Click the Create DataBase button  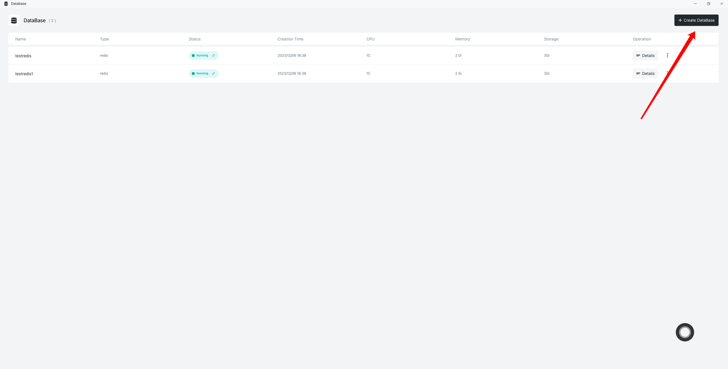pos(696,20)
